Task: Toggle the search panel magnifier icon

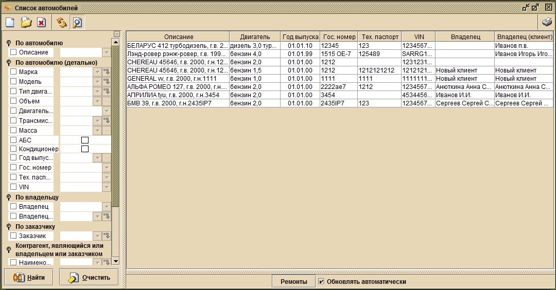Action: point(77,23)
